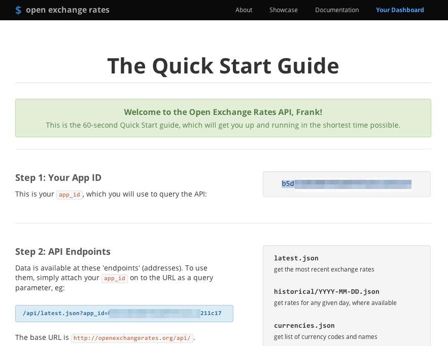The width and height of the screenshot is (448, 346).
Task: Click the app_id code tag in Step 1
Action: (70, 195)
